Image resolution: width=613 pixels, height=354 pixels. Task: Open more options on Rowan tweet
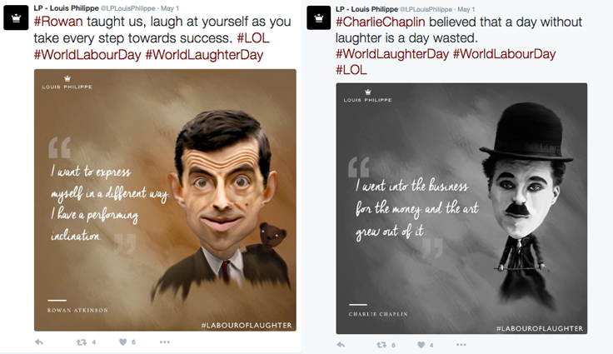[x=165, y=342]
